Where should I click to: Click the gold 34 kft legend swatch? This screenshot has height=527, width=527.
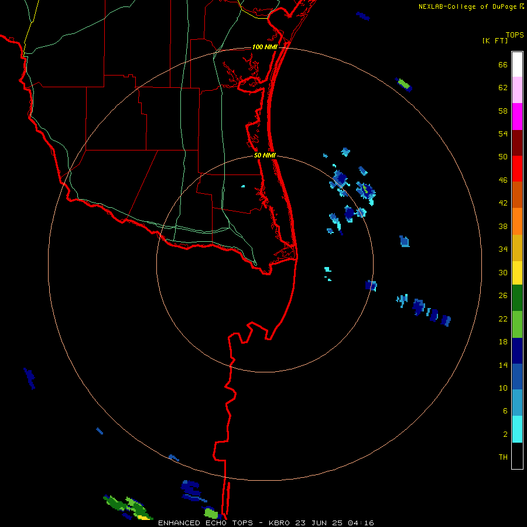pos(517,247)
